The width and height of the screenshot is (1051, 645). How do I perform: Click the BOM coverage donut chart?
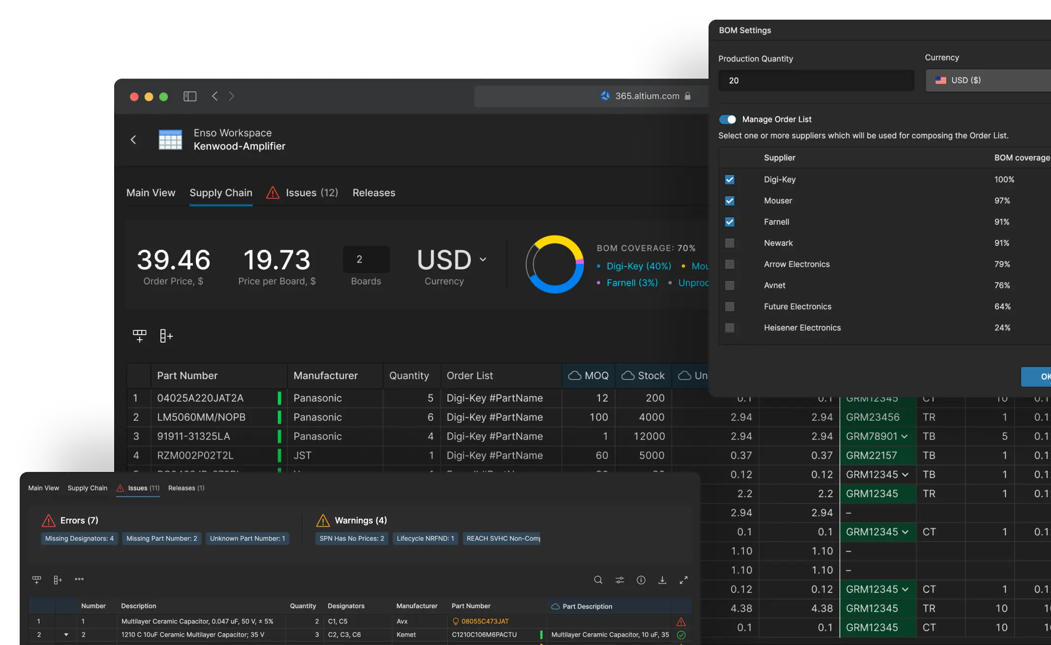[x=555, y=264]
